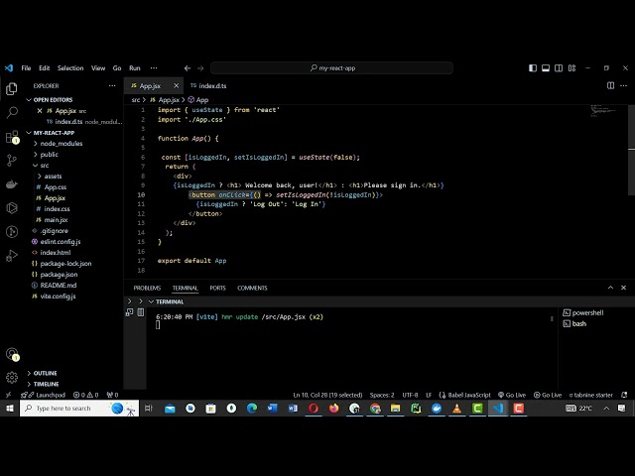Open Google Chrome from the taskbar
Screen dimensions: 635x476
(375, 408)
